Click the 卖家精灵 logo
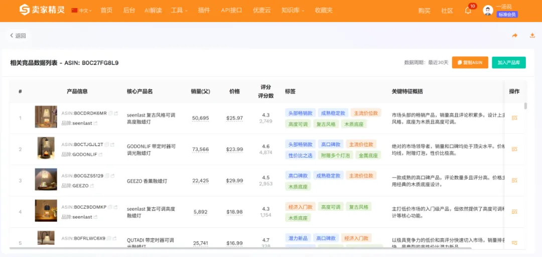Screen dimensions: 542x257 coord(42,11)
